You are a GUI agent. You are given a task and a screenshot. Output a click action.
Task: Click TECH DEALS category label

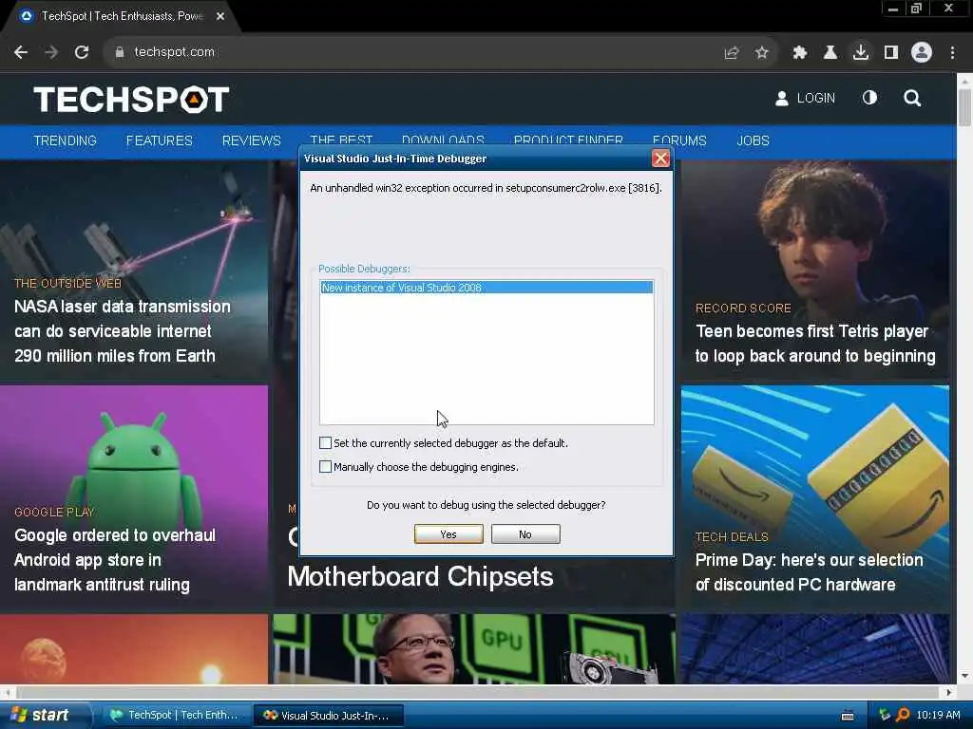click(732, 537)
